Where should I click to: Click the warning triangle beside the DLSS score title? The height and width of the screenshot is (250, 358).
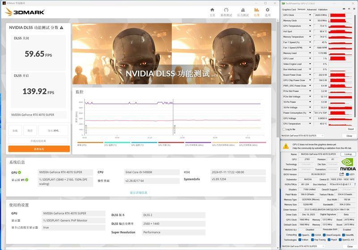coord(61,28)
